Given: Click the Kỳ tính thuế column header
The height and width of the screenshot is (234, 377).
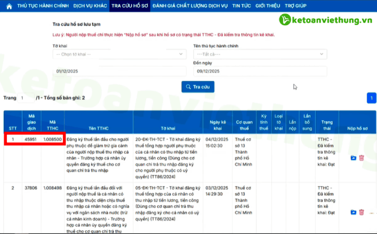Looking at the screenshot, I should click(x=264, y=122).
